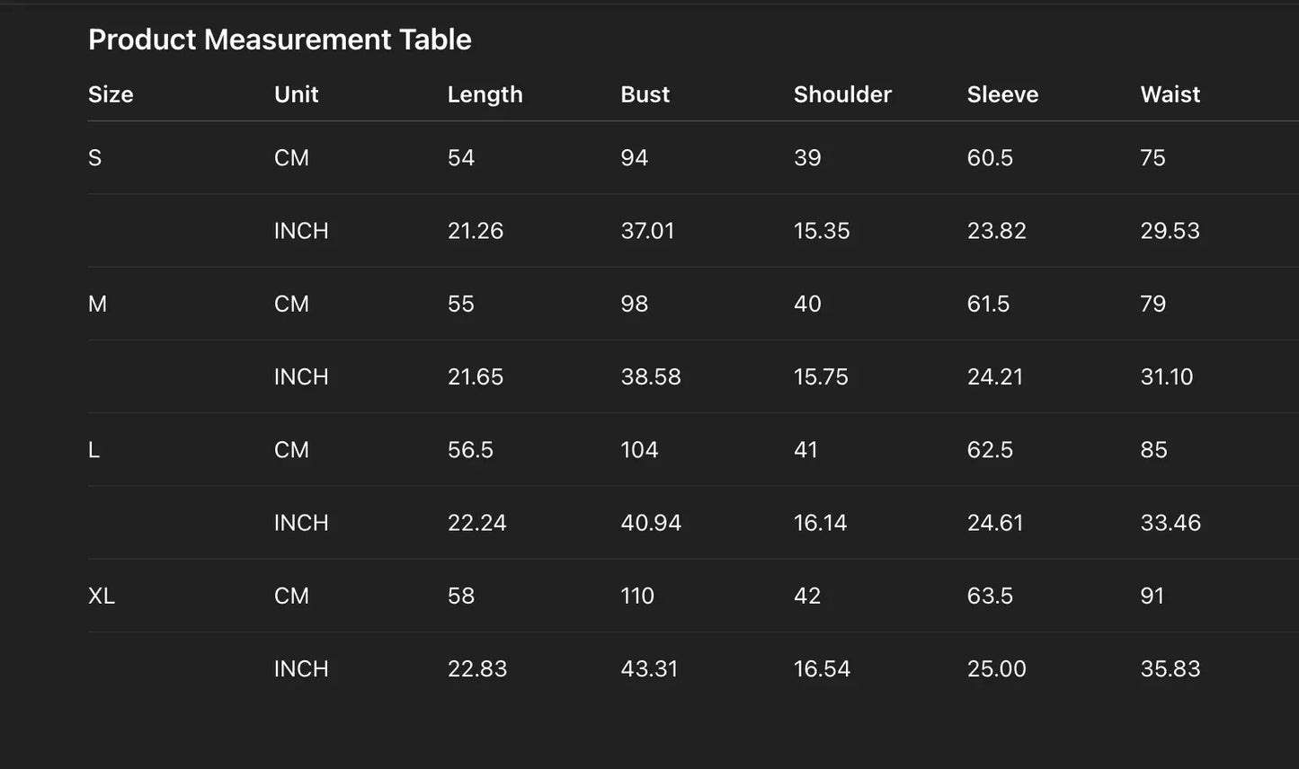Click the 56.5 length value
This screenshot has width=1299, height=769.
[x=470, y=450]
